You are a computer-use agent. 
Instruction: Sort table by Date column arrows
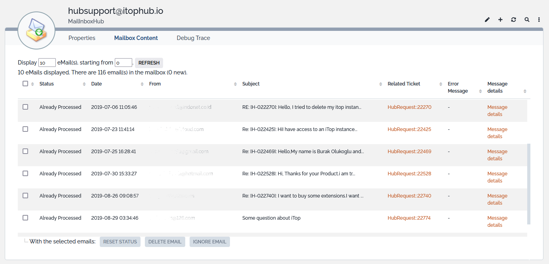click(142, 84)
